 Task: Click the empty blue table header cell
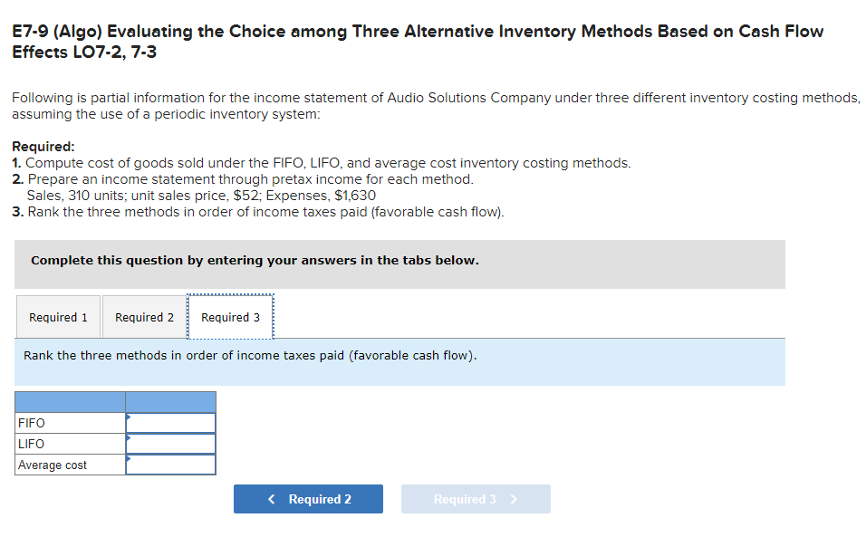point(70,401)
